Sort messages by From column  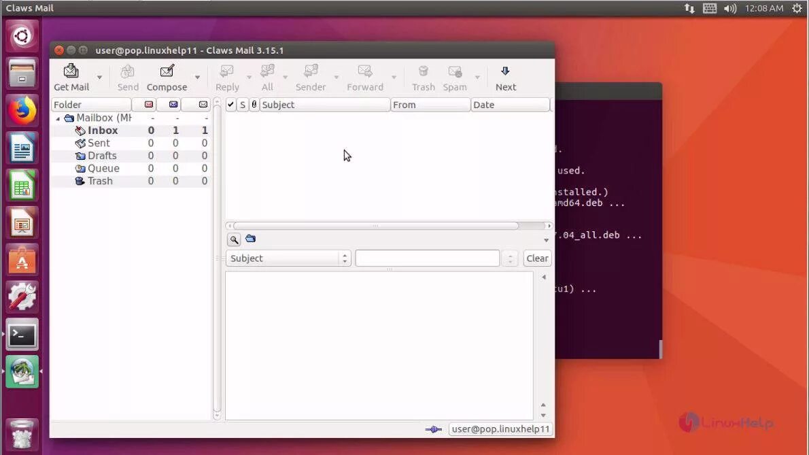point(430,105)
